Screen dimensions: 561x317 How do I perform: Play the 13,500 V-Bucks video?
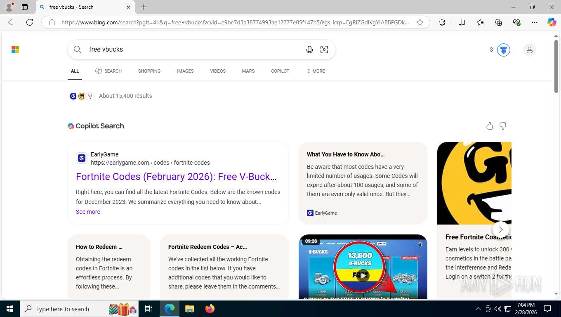point(363,275)
